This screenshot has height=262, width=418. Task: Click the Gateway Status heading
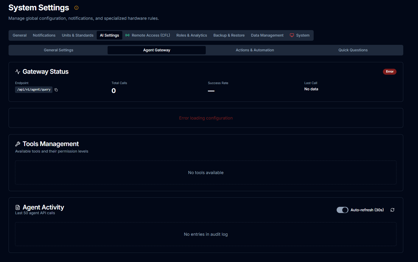pos(45,72)
